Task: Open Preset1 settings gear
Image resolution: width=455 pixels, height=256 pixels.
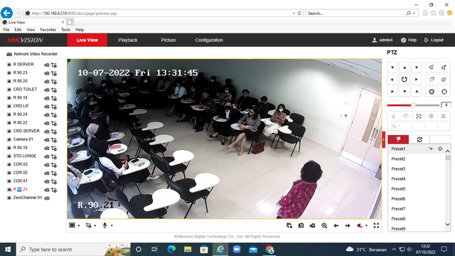Action: point(440,149)
